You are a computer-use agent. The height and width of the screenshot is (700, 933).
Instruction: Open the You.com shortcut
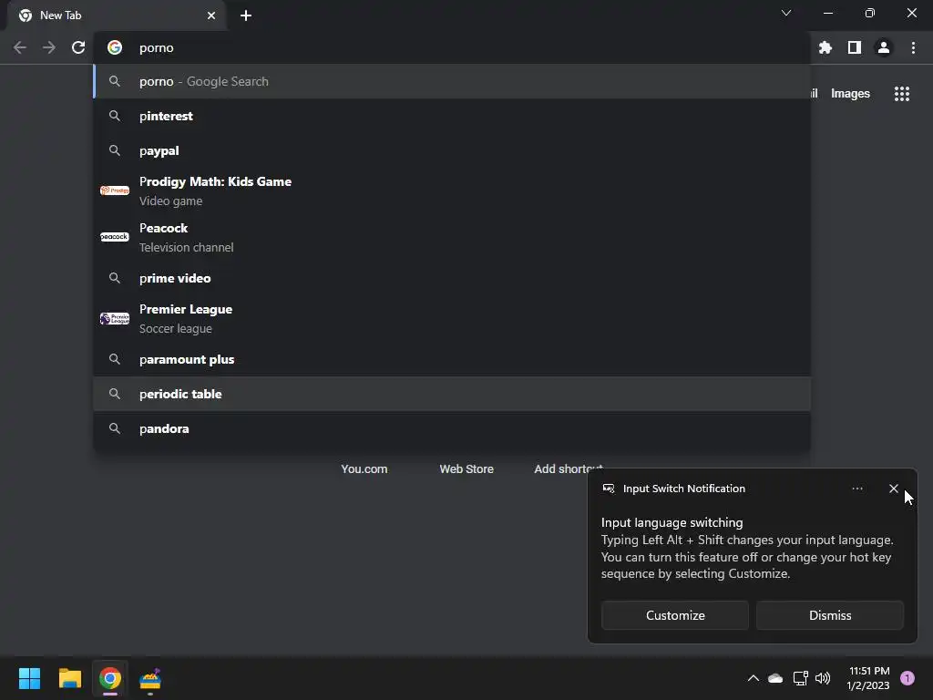click(x=364, y=469)
